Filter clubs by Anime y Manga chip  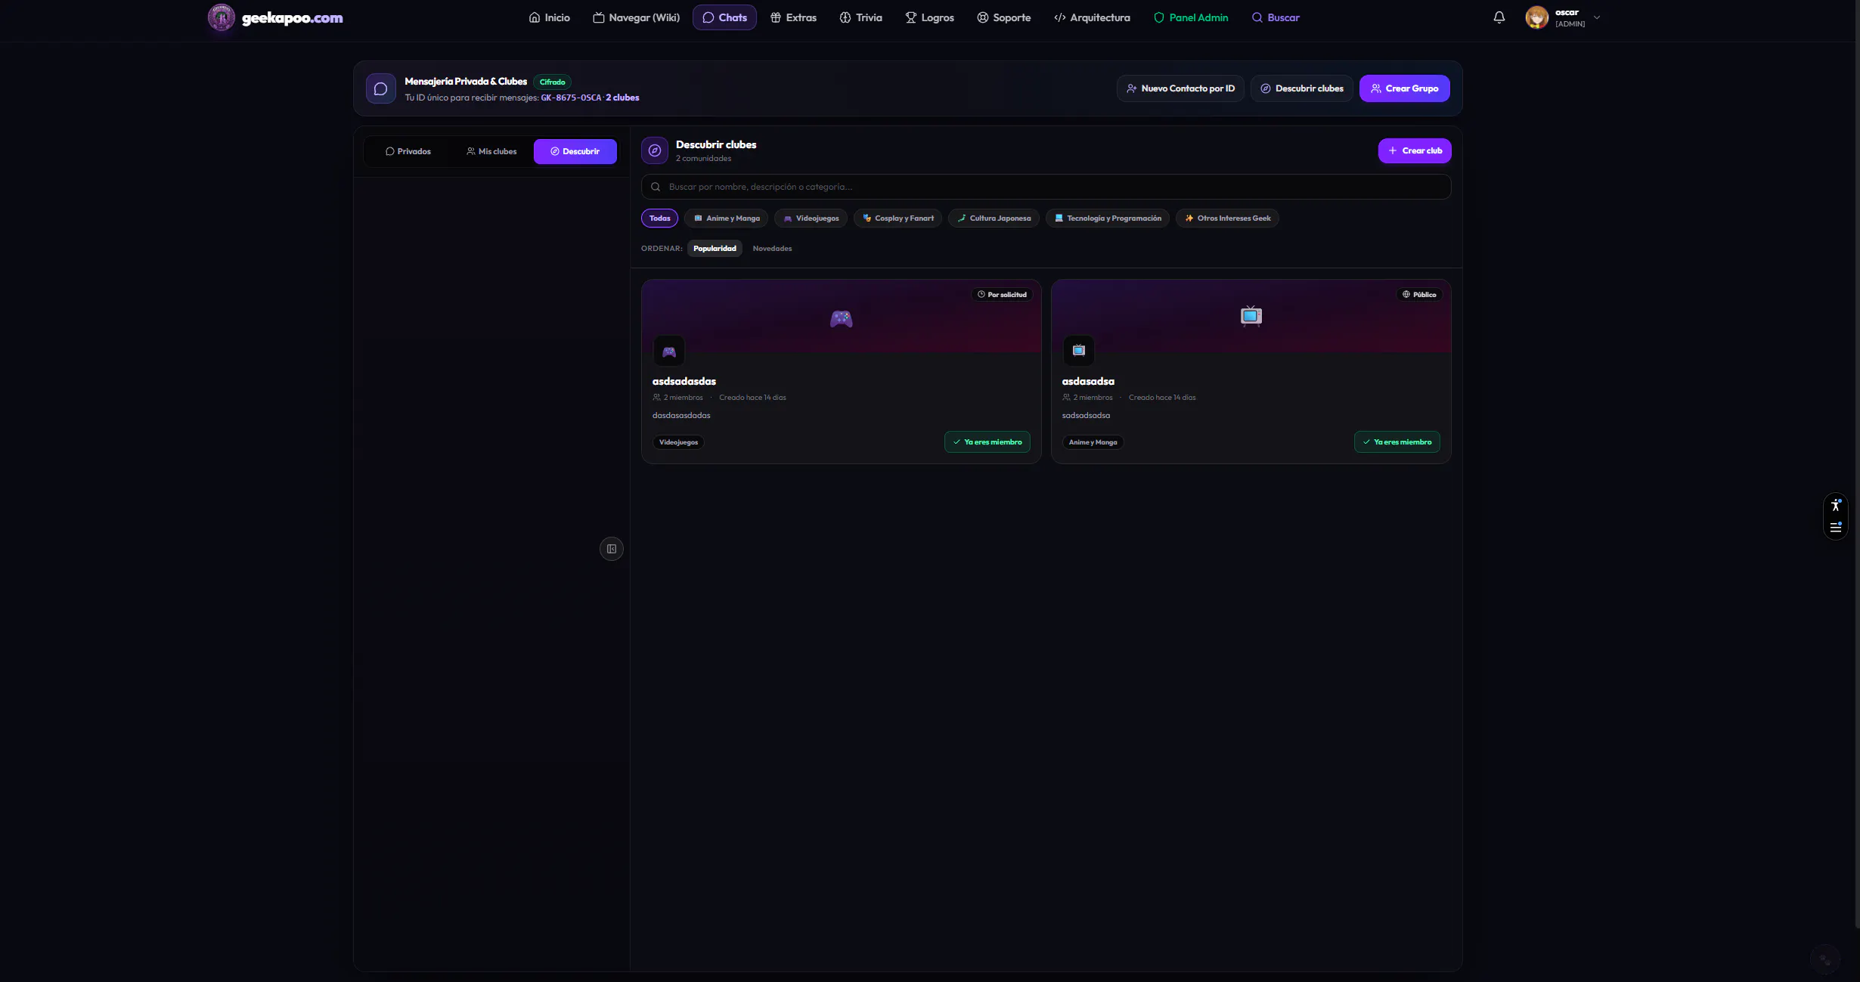(726, 218)
